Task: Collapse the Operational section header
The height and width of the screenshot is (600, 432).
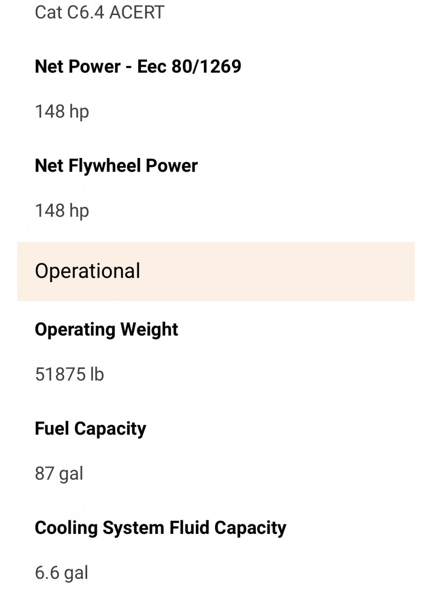Action: pyautogui.click(x=216, y=271)
